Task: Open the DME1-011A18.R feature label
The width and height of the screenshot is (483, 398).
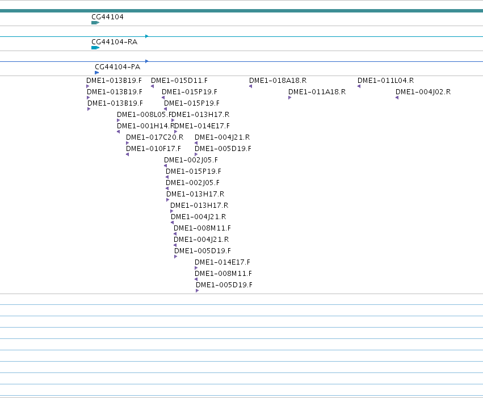Action: tap(317, 92)
